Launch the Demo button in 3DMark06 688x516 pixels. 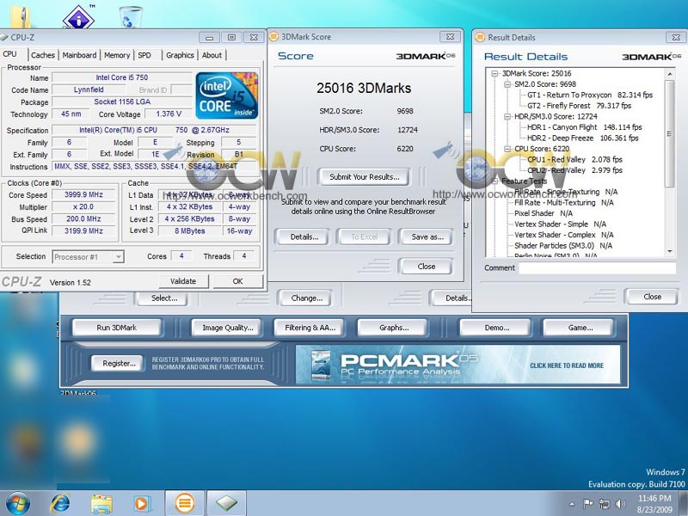pos(497,328)
